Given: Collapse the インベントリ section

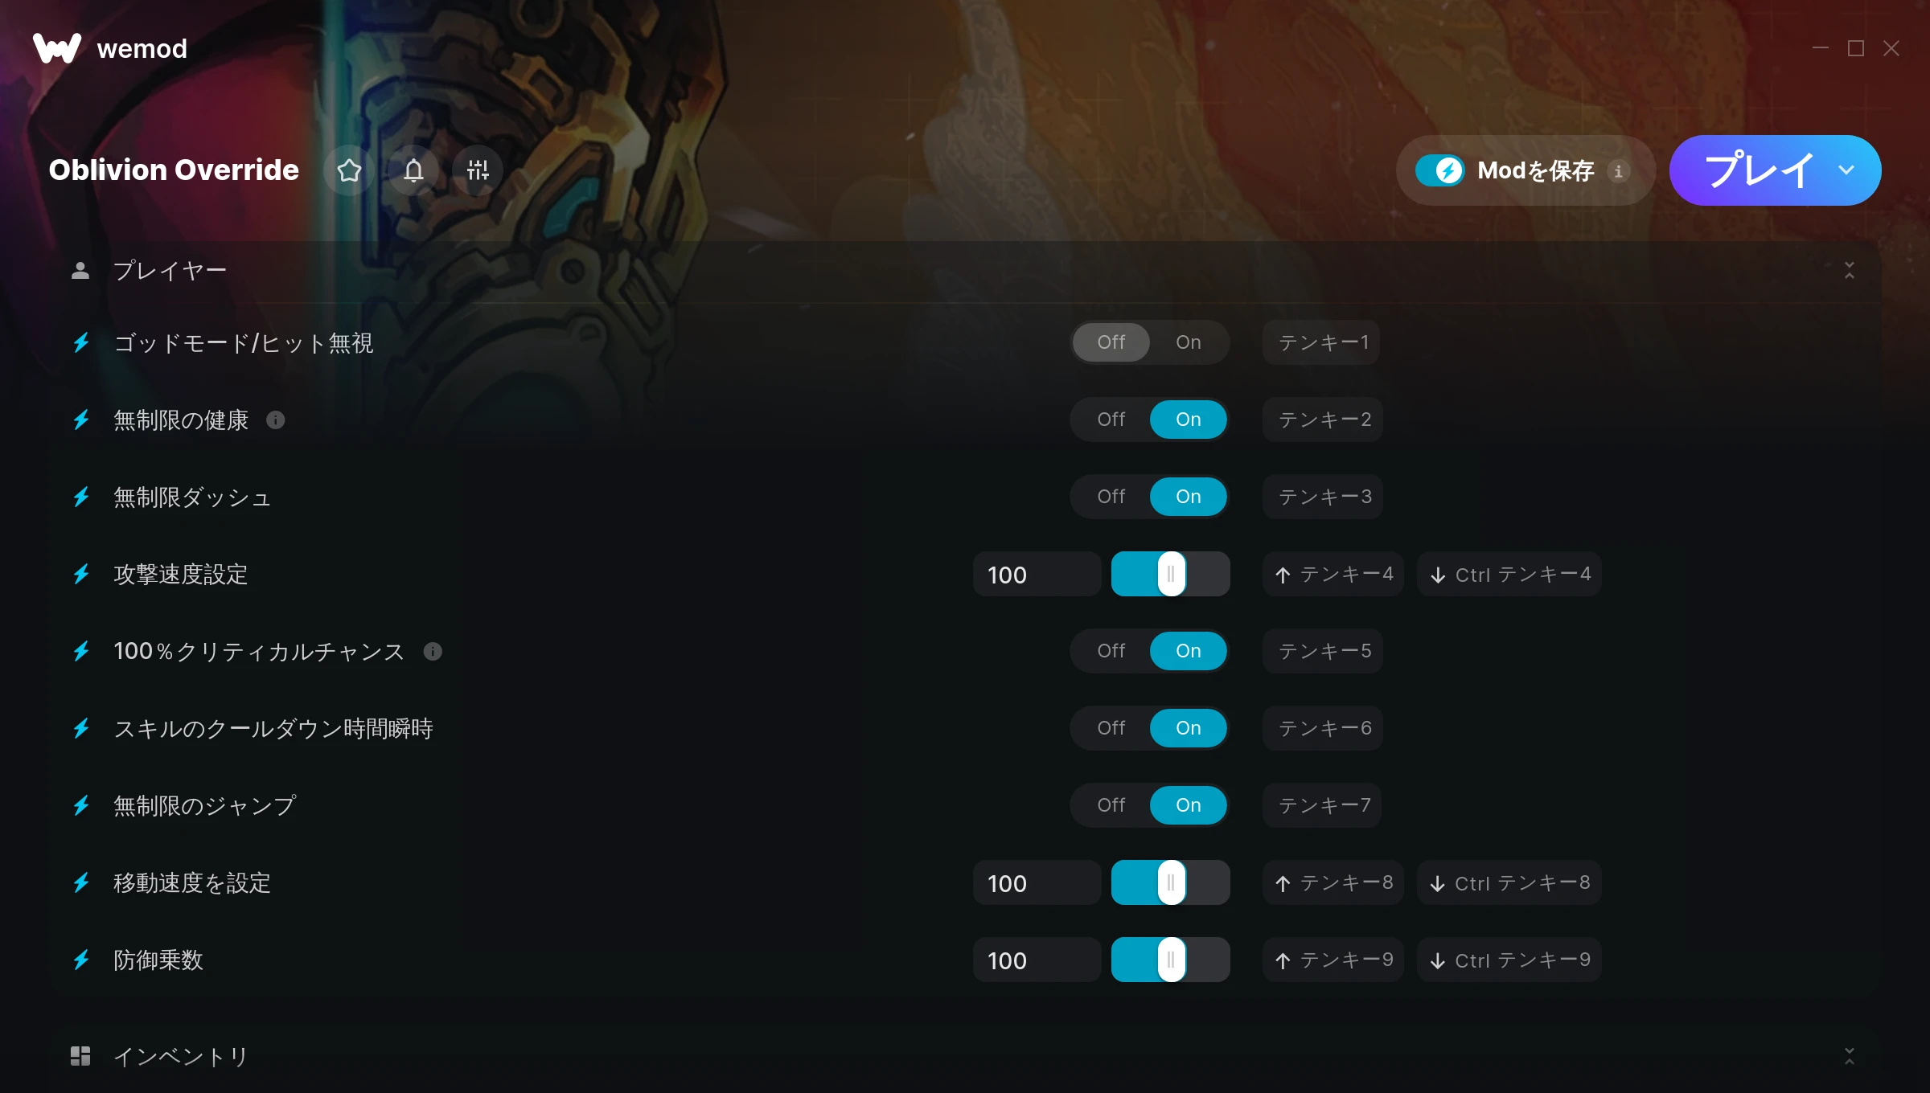Looking at the screenshot, I should point(1850,1056).
